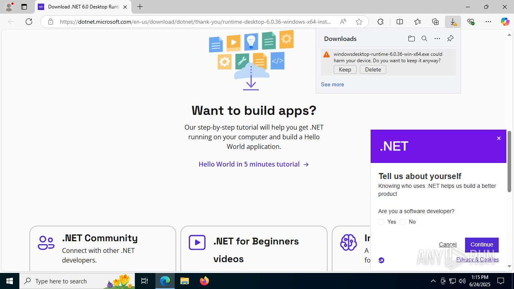Open the .NET Community card
Image resolution: width=514 pixels, height=289 pixels.
click(x=103, y=248)
